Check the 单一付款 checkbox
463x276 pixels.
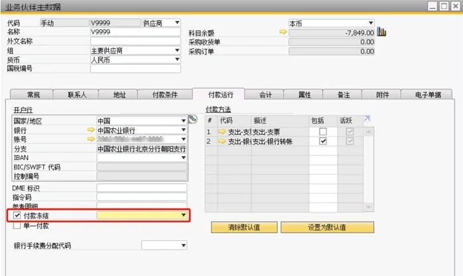tap(17, 226)
